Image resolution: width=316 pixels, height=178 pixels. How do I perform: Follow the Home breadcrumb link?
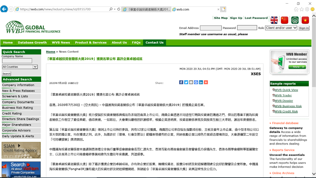pos(51,51)
